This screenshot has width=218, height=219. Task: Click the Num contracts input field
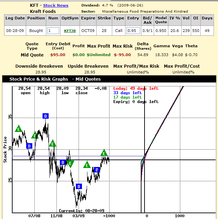(53, 31)
